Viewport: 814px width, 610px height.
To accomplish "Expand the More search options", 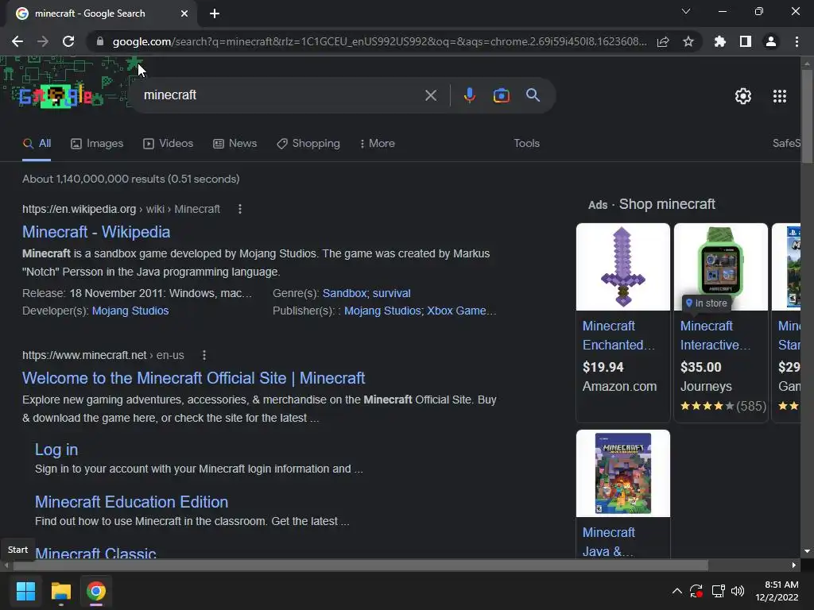I will click(x=378, y=143).
